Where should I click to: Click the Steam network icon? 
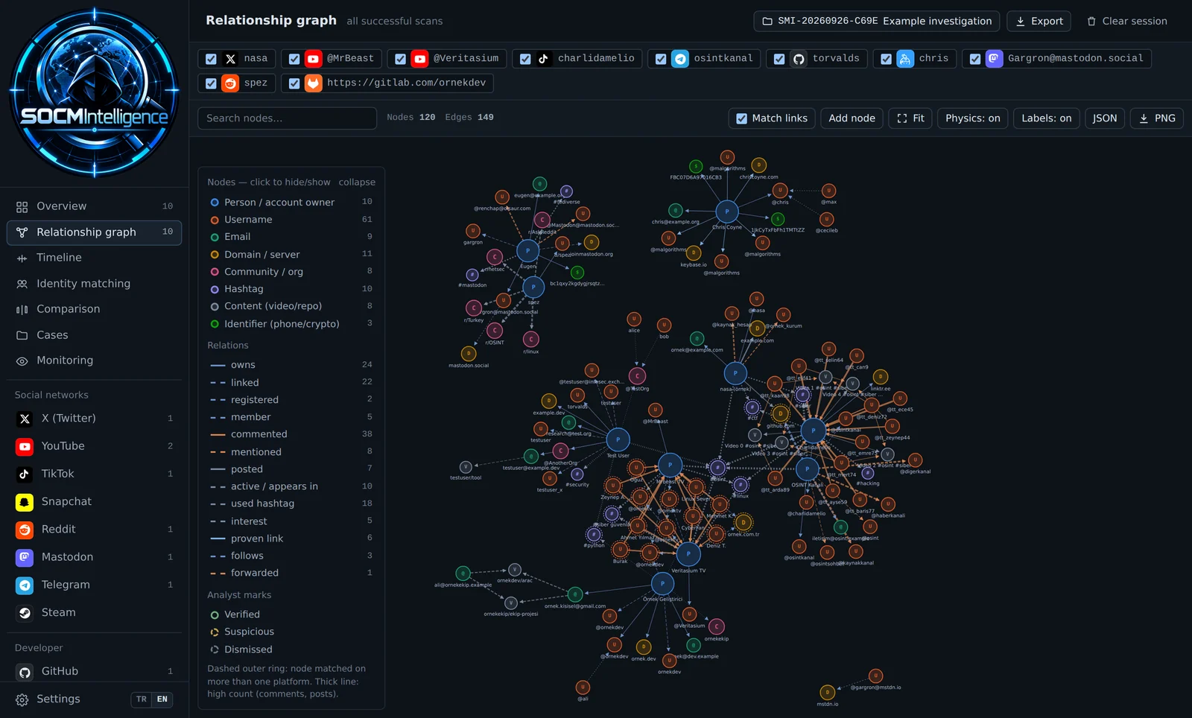(x=25, y=613)
